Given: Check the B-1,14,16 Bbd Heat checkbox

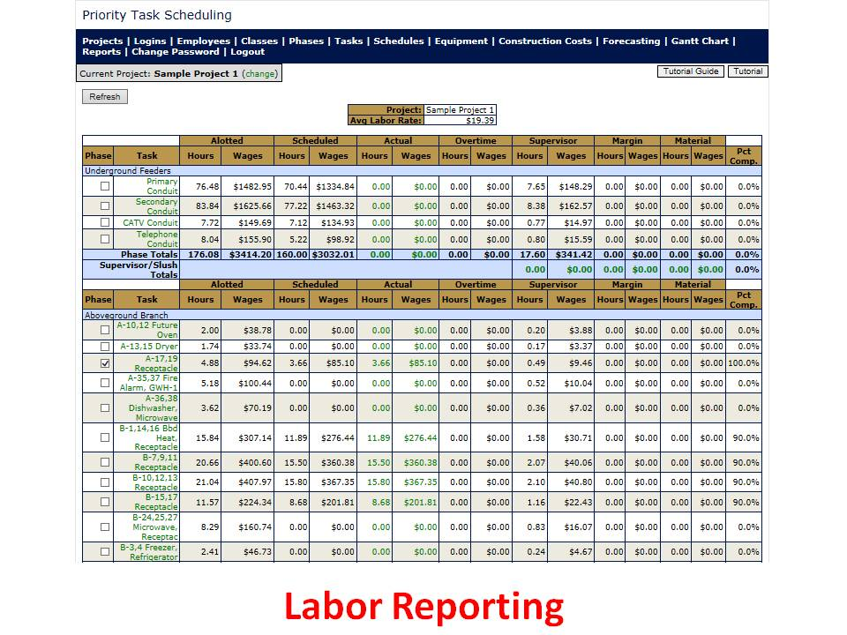Looking at the screenshot, I should (105, 438).
